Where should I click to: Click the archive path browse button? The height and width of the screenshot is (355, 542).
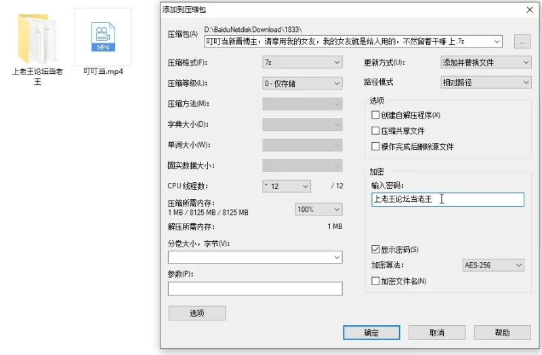click(522, 41)
